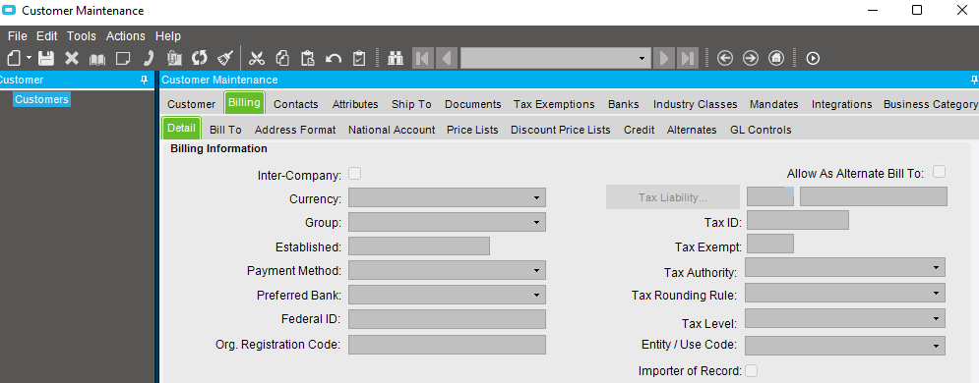Click the Tax Exempt input field
The image size is (979, 383).
tap(770, 244)
